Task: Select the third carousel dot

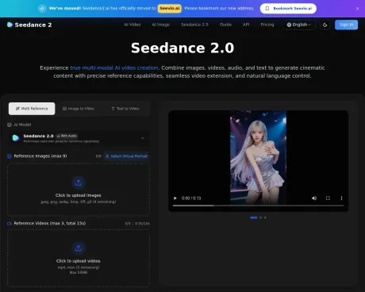Action: coord(265,217)
